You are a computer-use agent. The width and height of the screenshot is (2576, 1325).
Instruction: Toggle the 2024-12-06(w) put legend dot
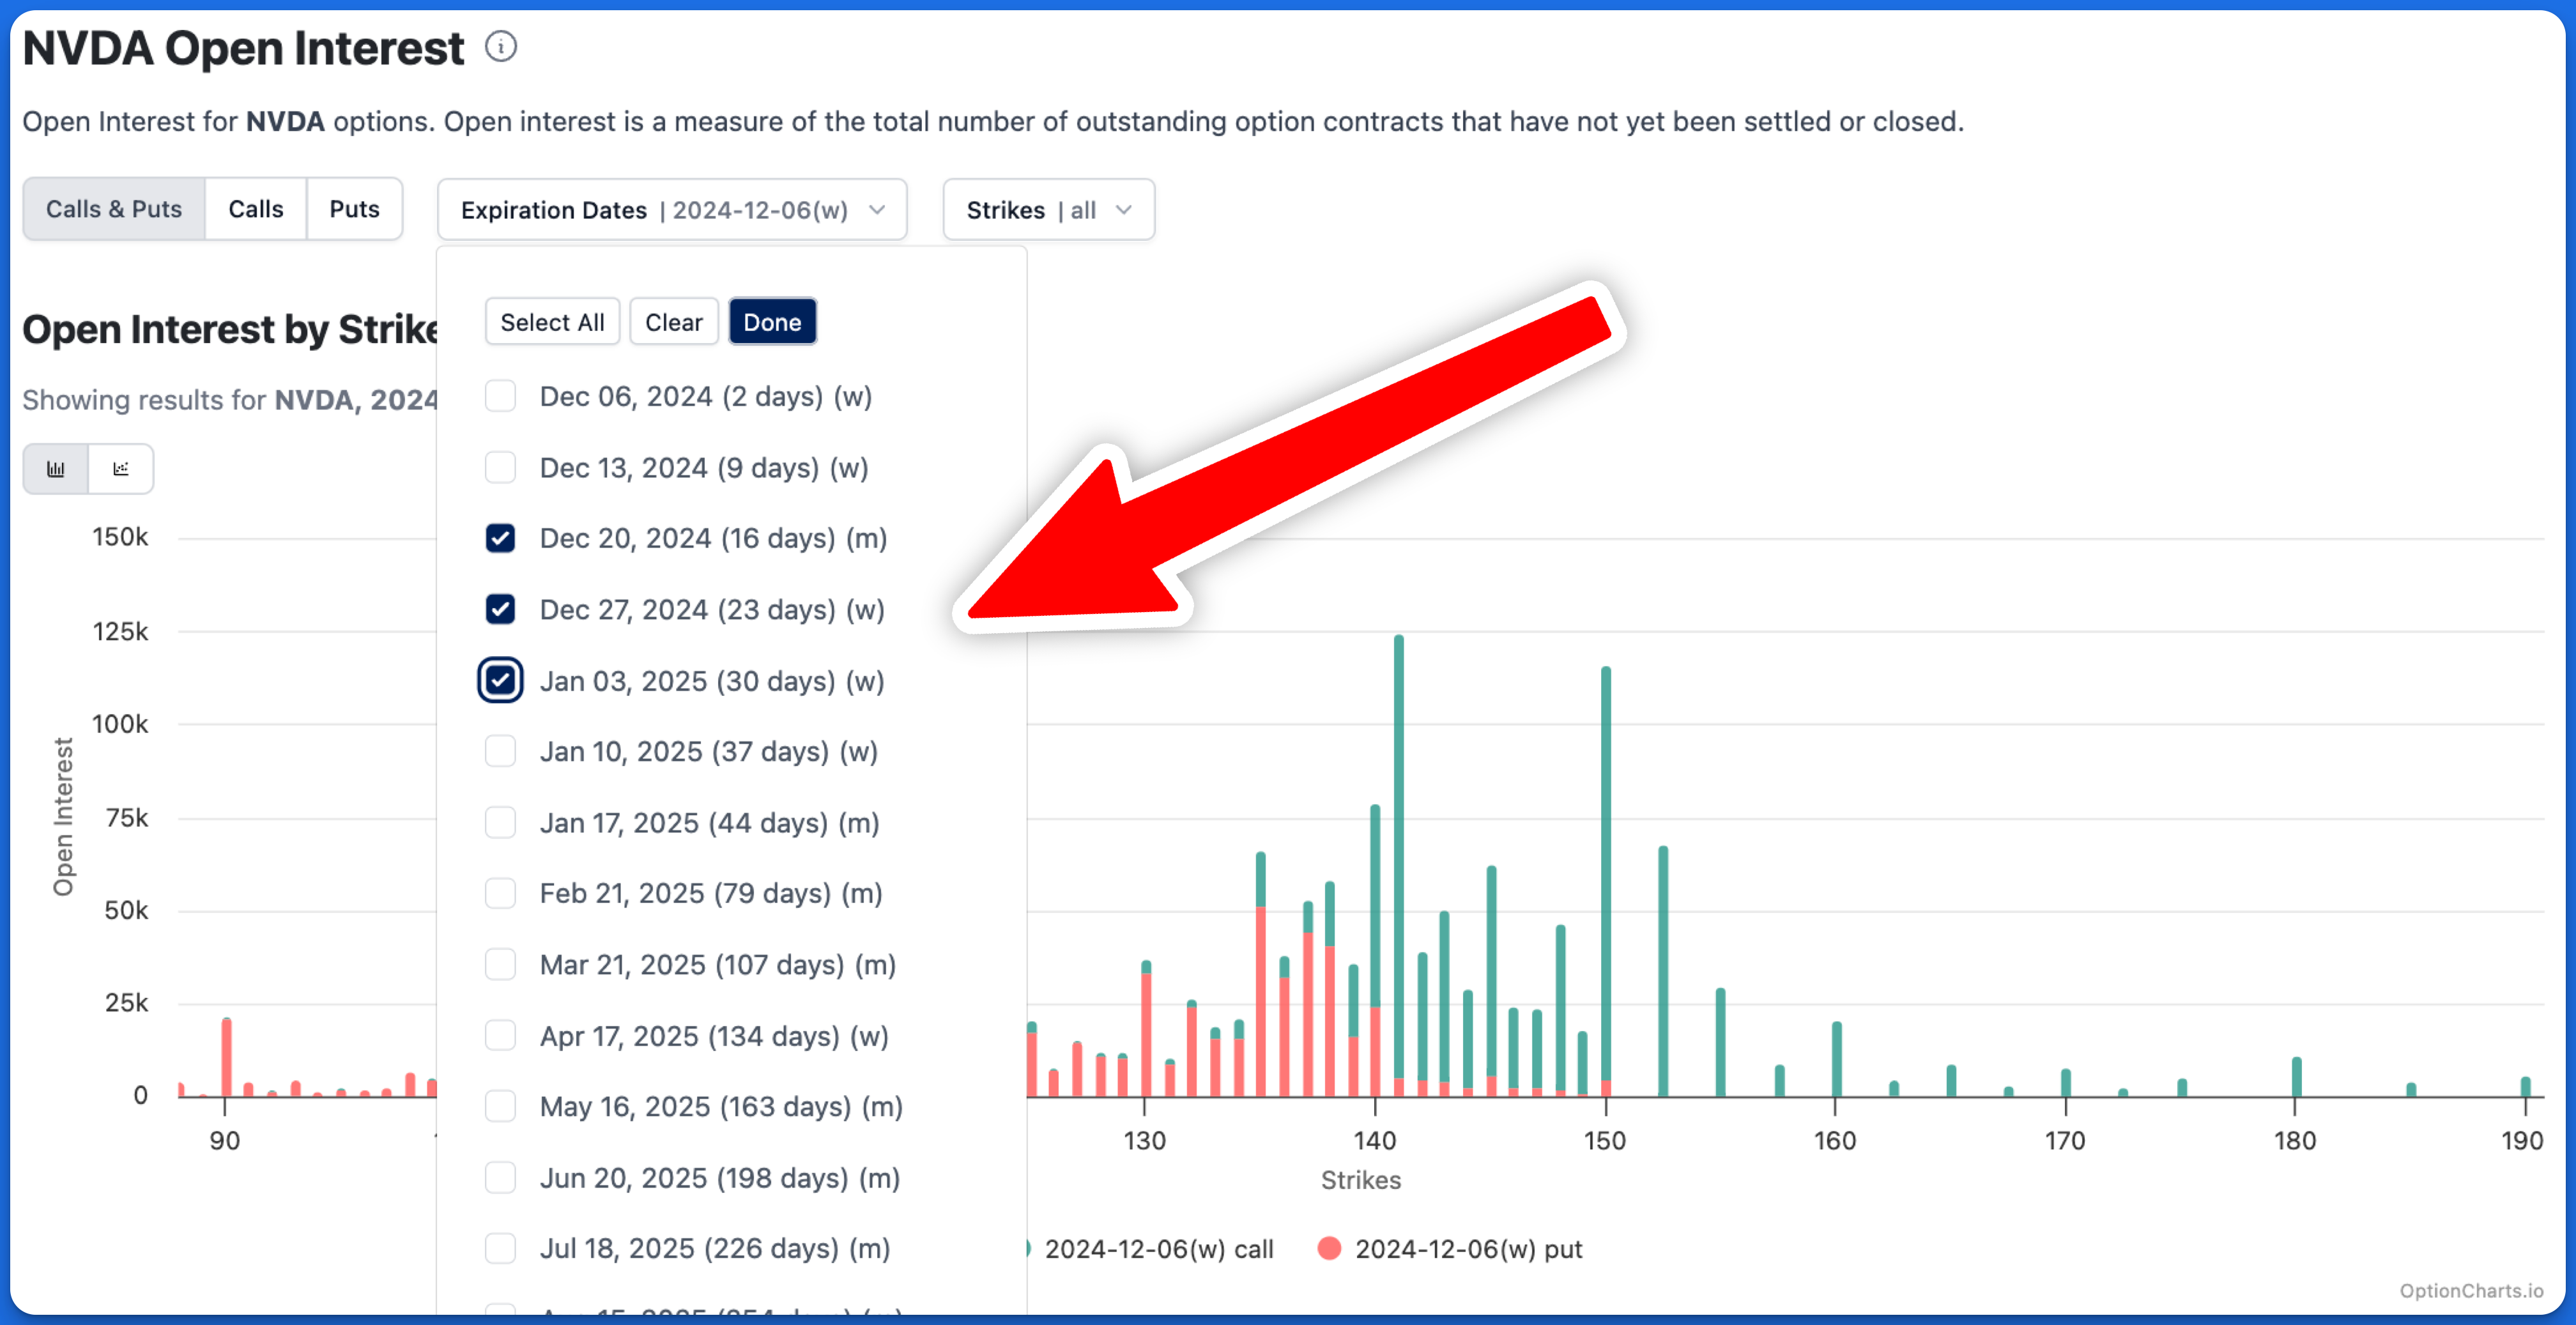coord(1329,1249)
